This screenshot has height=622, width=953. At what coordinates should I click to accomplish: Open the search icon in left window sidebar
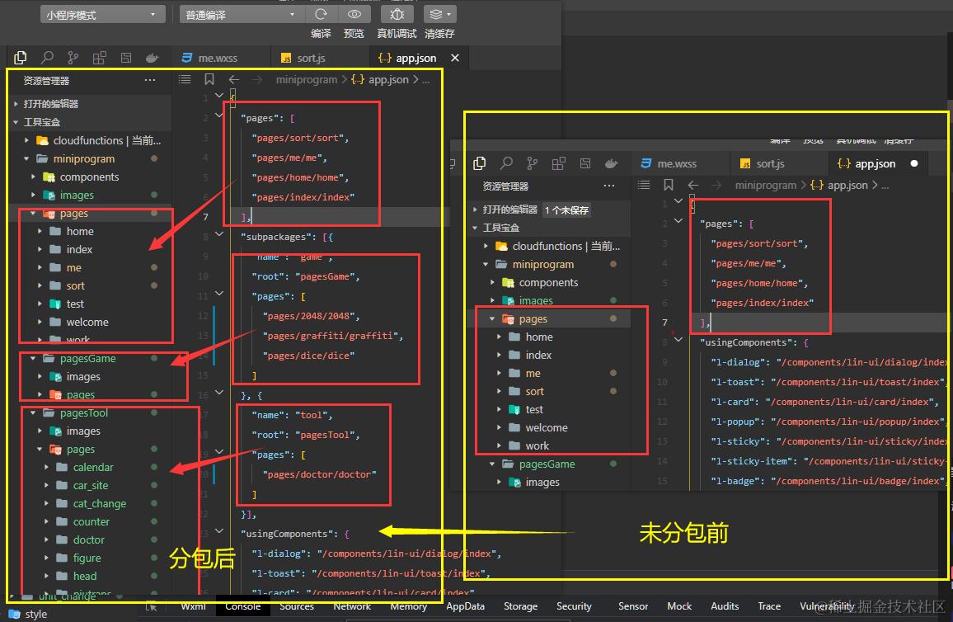[x=47, y=58]
